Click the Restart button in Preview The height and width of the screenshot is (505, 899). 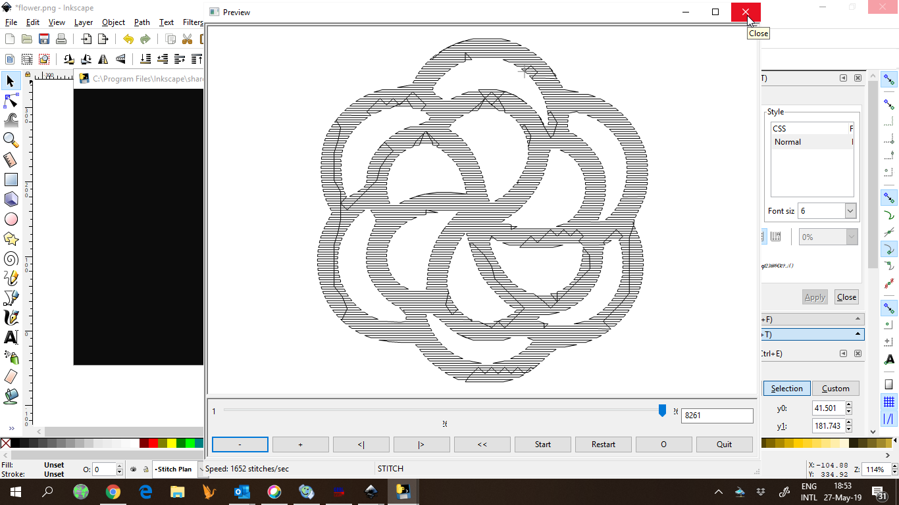tap(604, 445)
